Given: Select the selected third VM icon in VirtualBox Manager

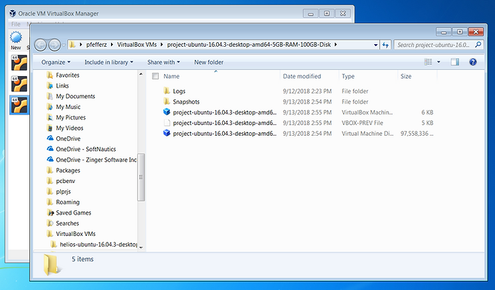Looking at the screenshot, I should point(19,105).
